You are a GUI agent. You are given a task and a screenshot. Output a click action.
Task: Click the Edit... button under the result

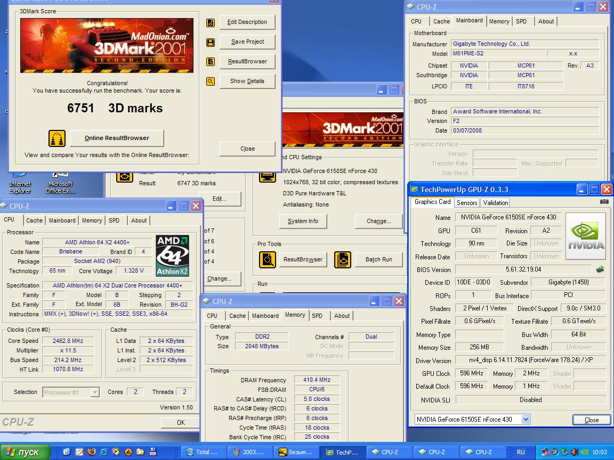click(219, 199)
